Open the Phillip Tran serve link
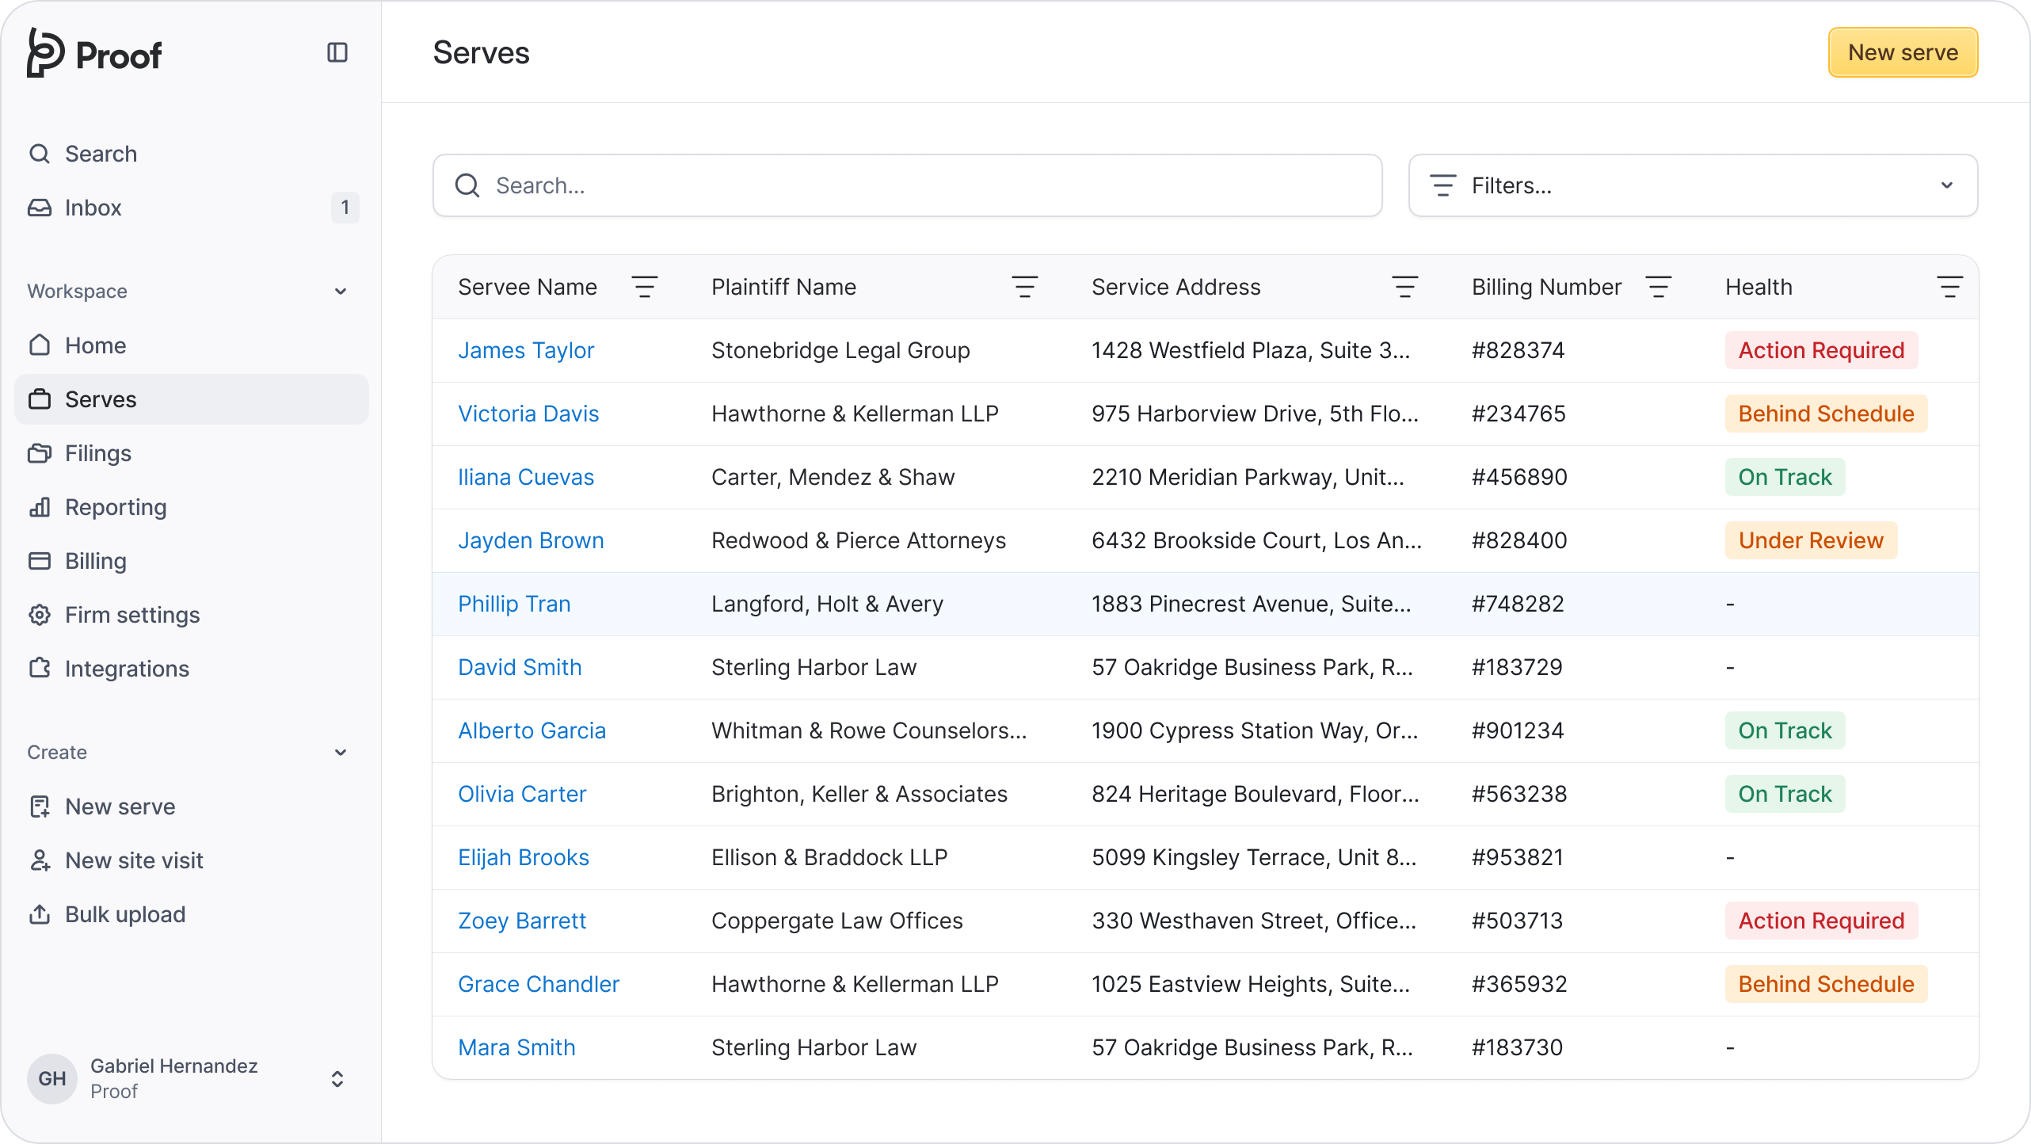 pyautogui.click(x=514, y=604)
